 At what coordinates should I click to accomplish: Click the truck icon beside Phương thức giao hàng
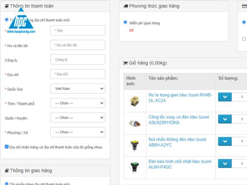point(126,6)
